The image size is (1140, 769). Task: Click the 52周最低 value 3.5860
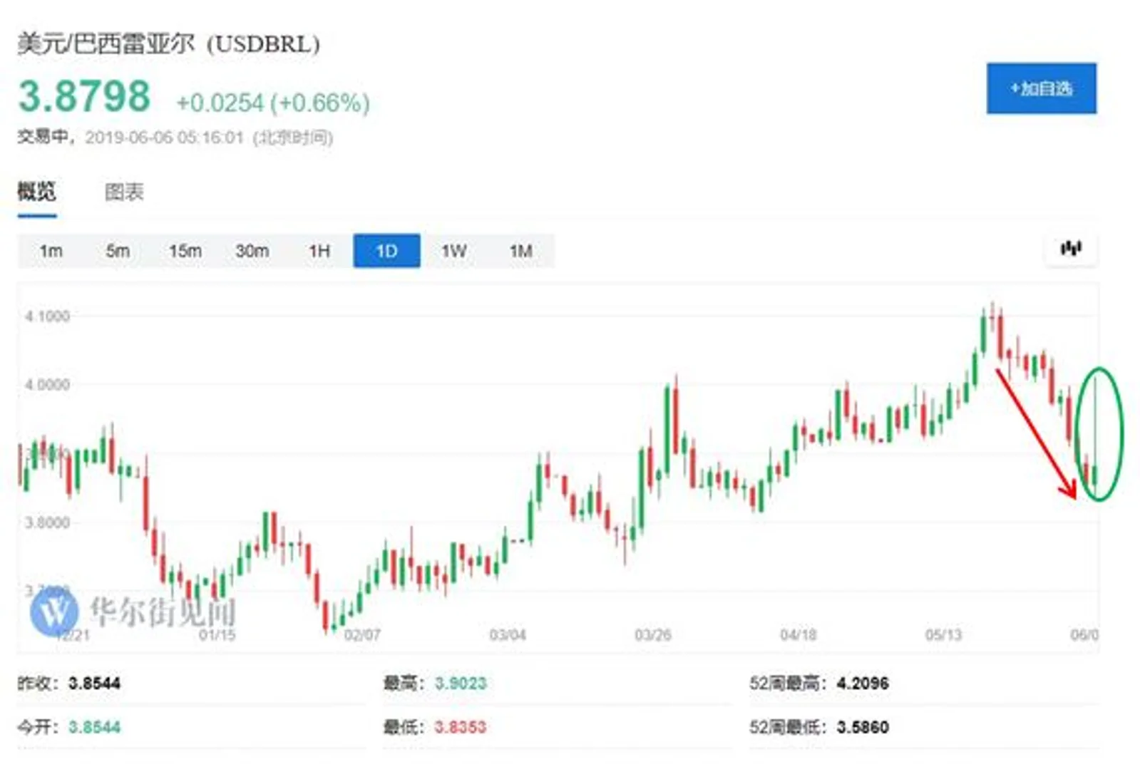[863, 727]
